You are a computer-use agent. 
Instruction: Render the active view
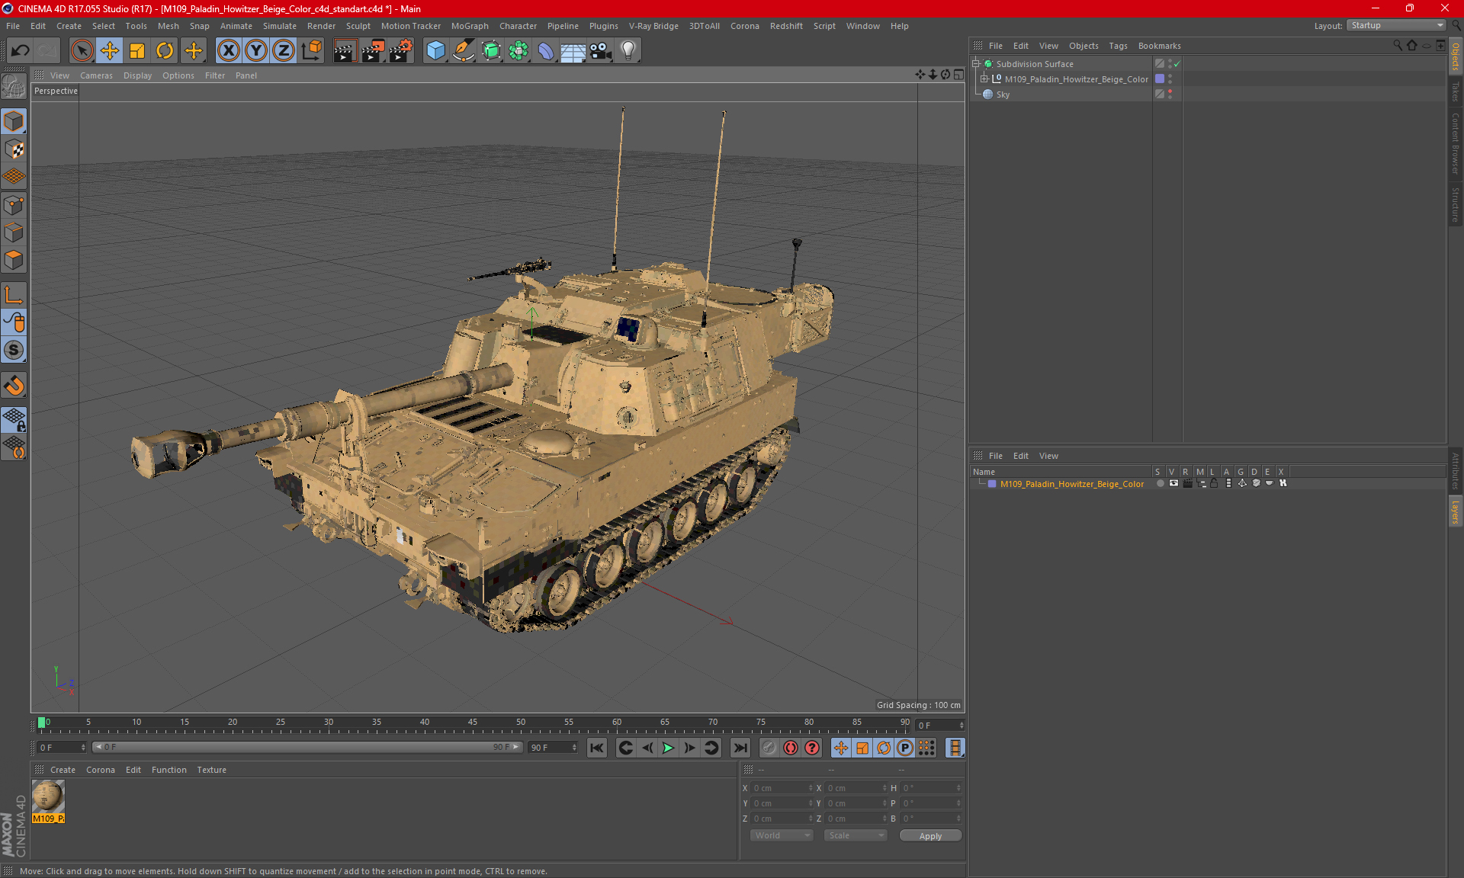[345, 51]
